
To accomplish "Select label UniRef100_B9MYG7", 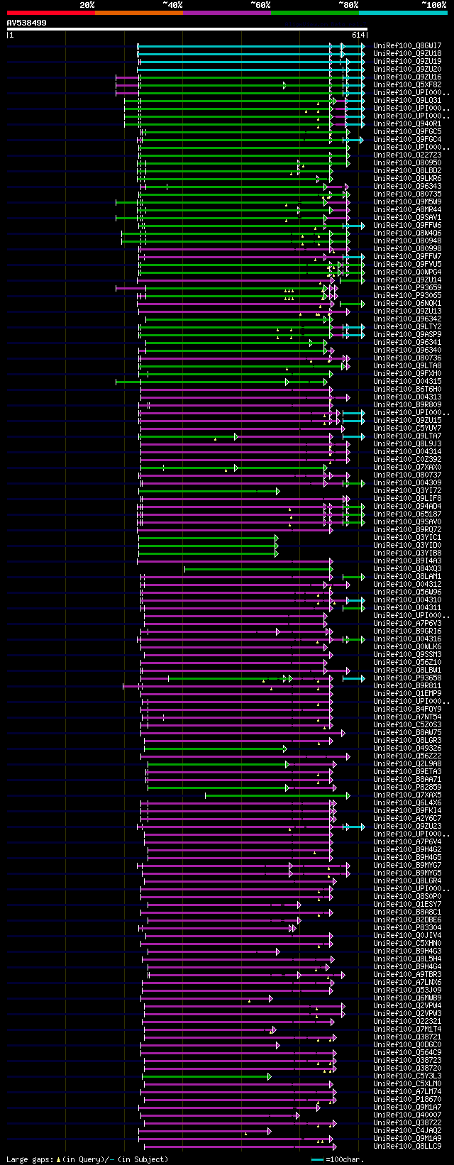I will point(407,865).
